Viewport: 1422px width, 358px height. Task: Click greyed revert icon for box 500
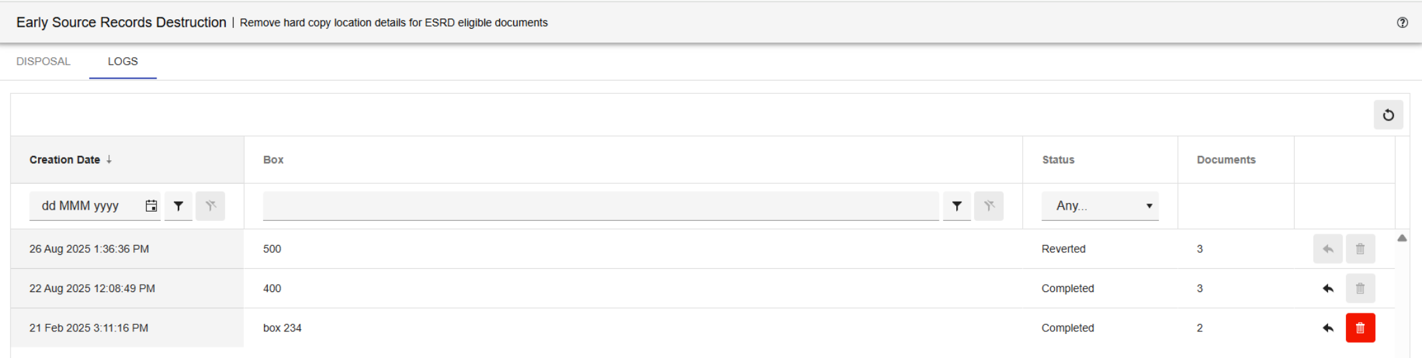pyautogui.click(x=1328, y=249)
